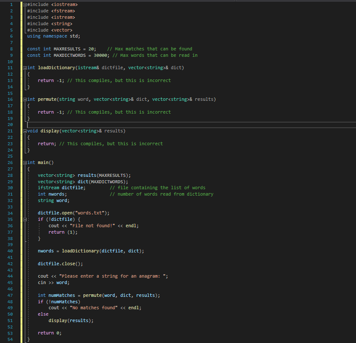Click "vector<string> dict(MAXDICTWORDS);" declaration
Image resolution: width=356 pixels, height=343 pixels.
click(x=83, y=182)
